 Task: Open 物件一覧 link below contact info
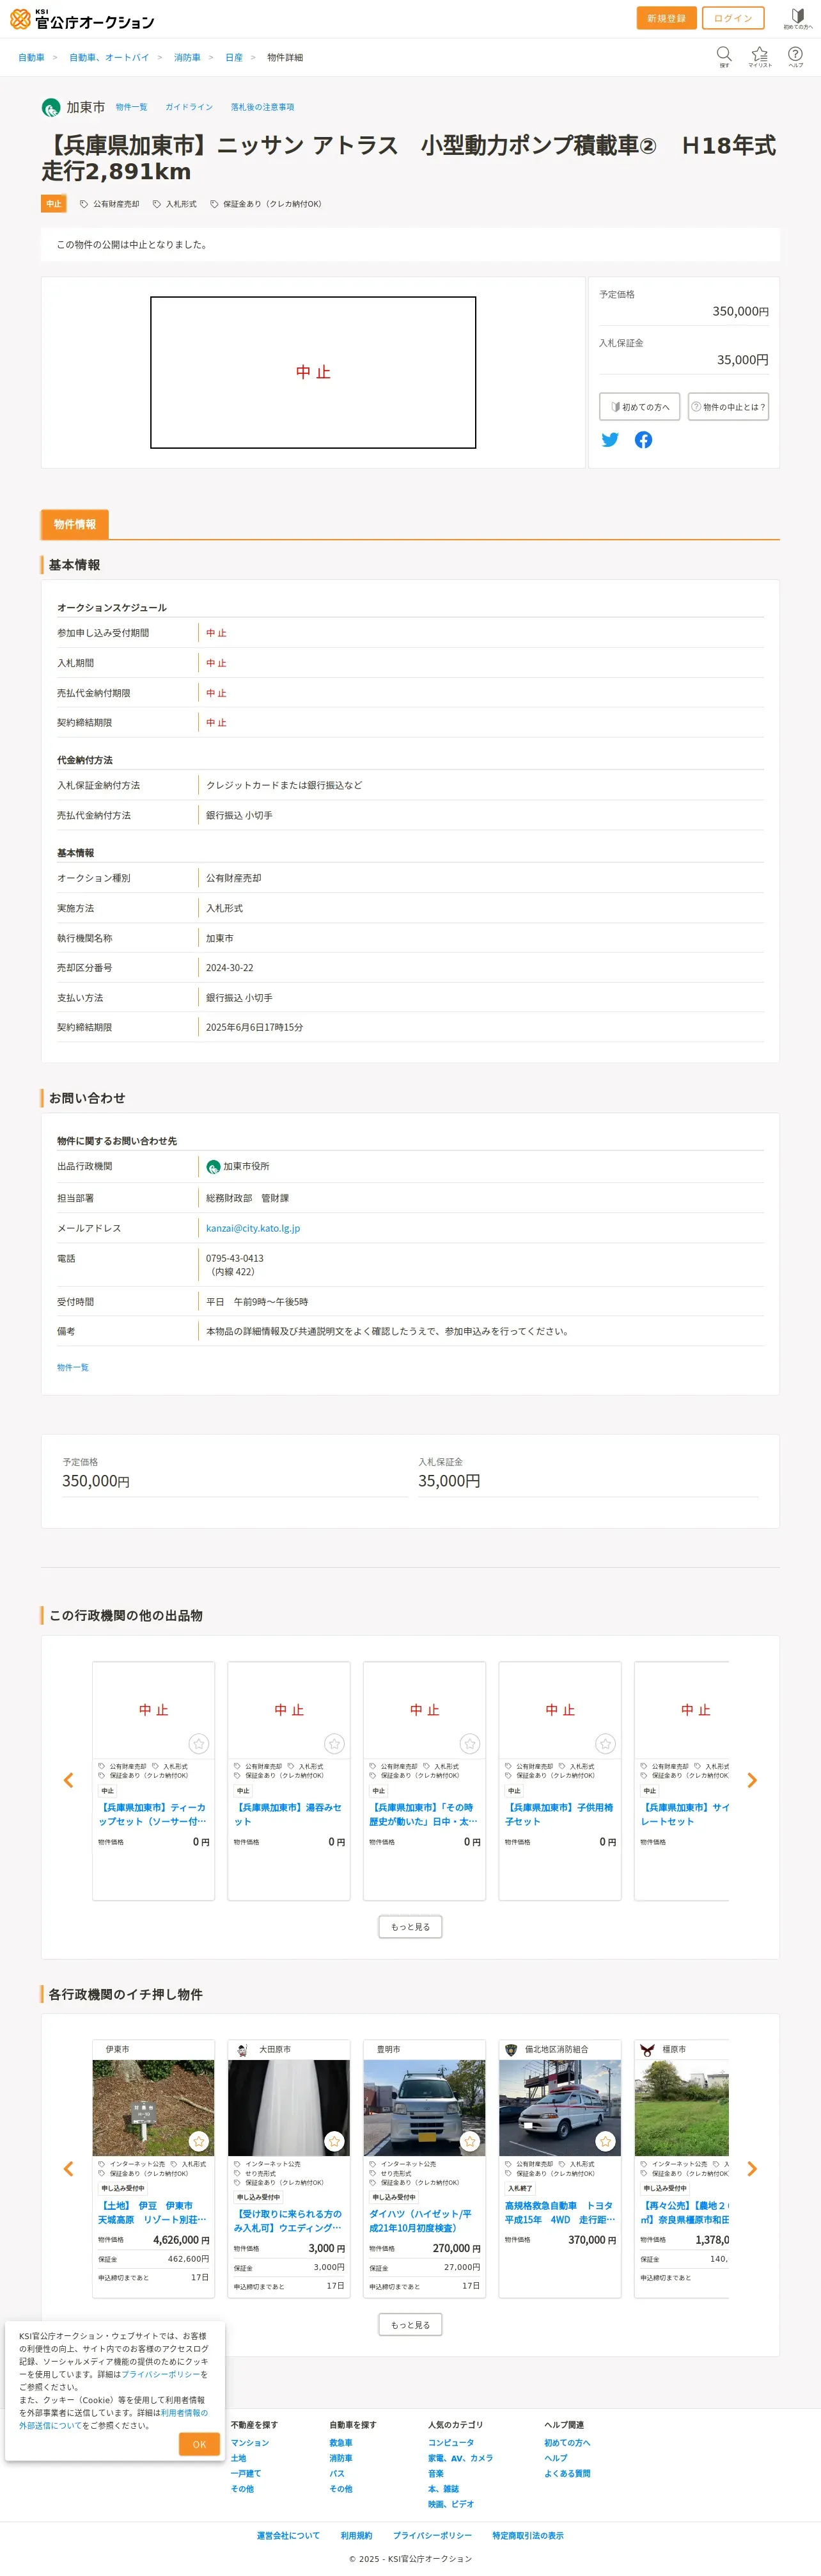click(73, 1367)
